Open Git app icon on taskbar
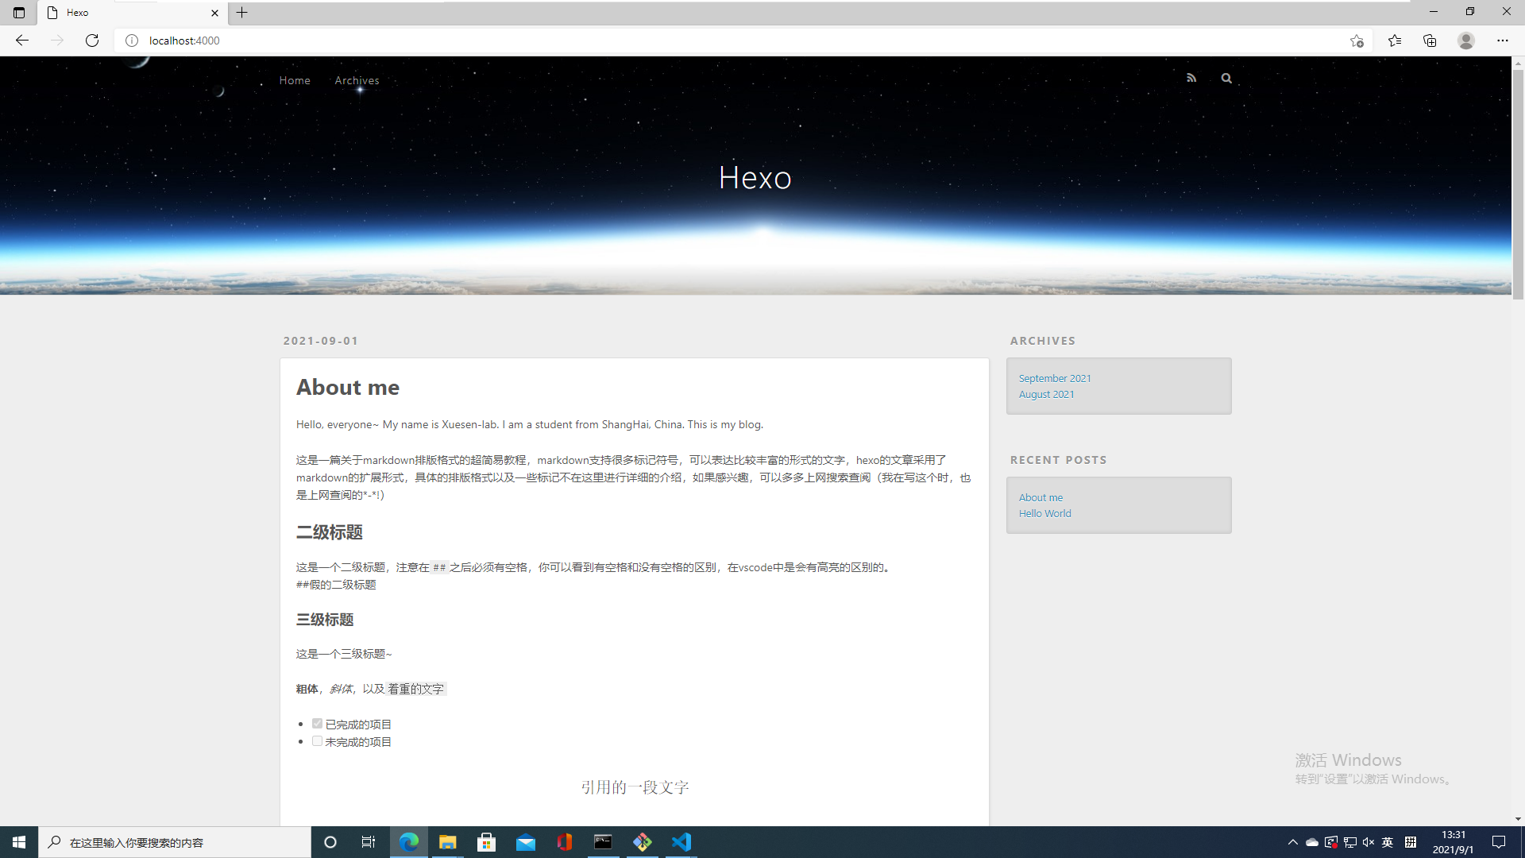This screenshot has width=1525, height=858. coord(643,842)
